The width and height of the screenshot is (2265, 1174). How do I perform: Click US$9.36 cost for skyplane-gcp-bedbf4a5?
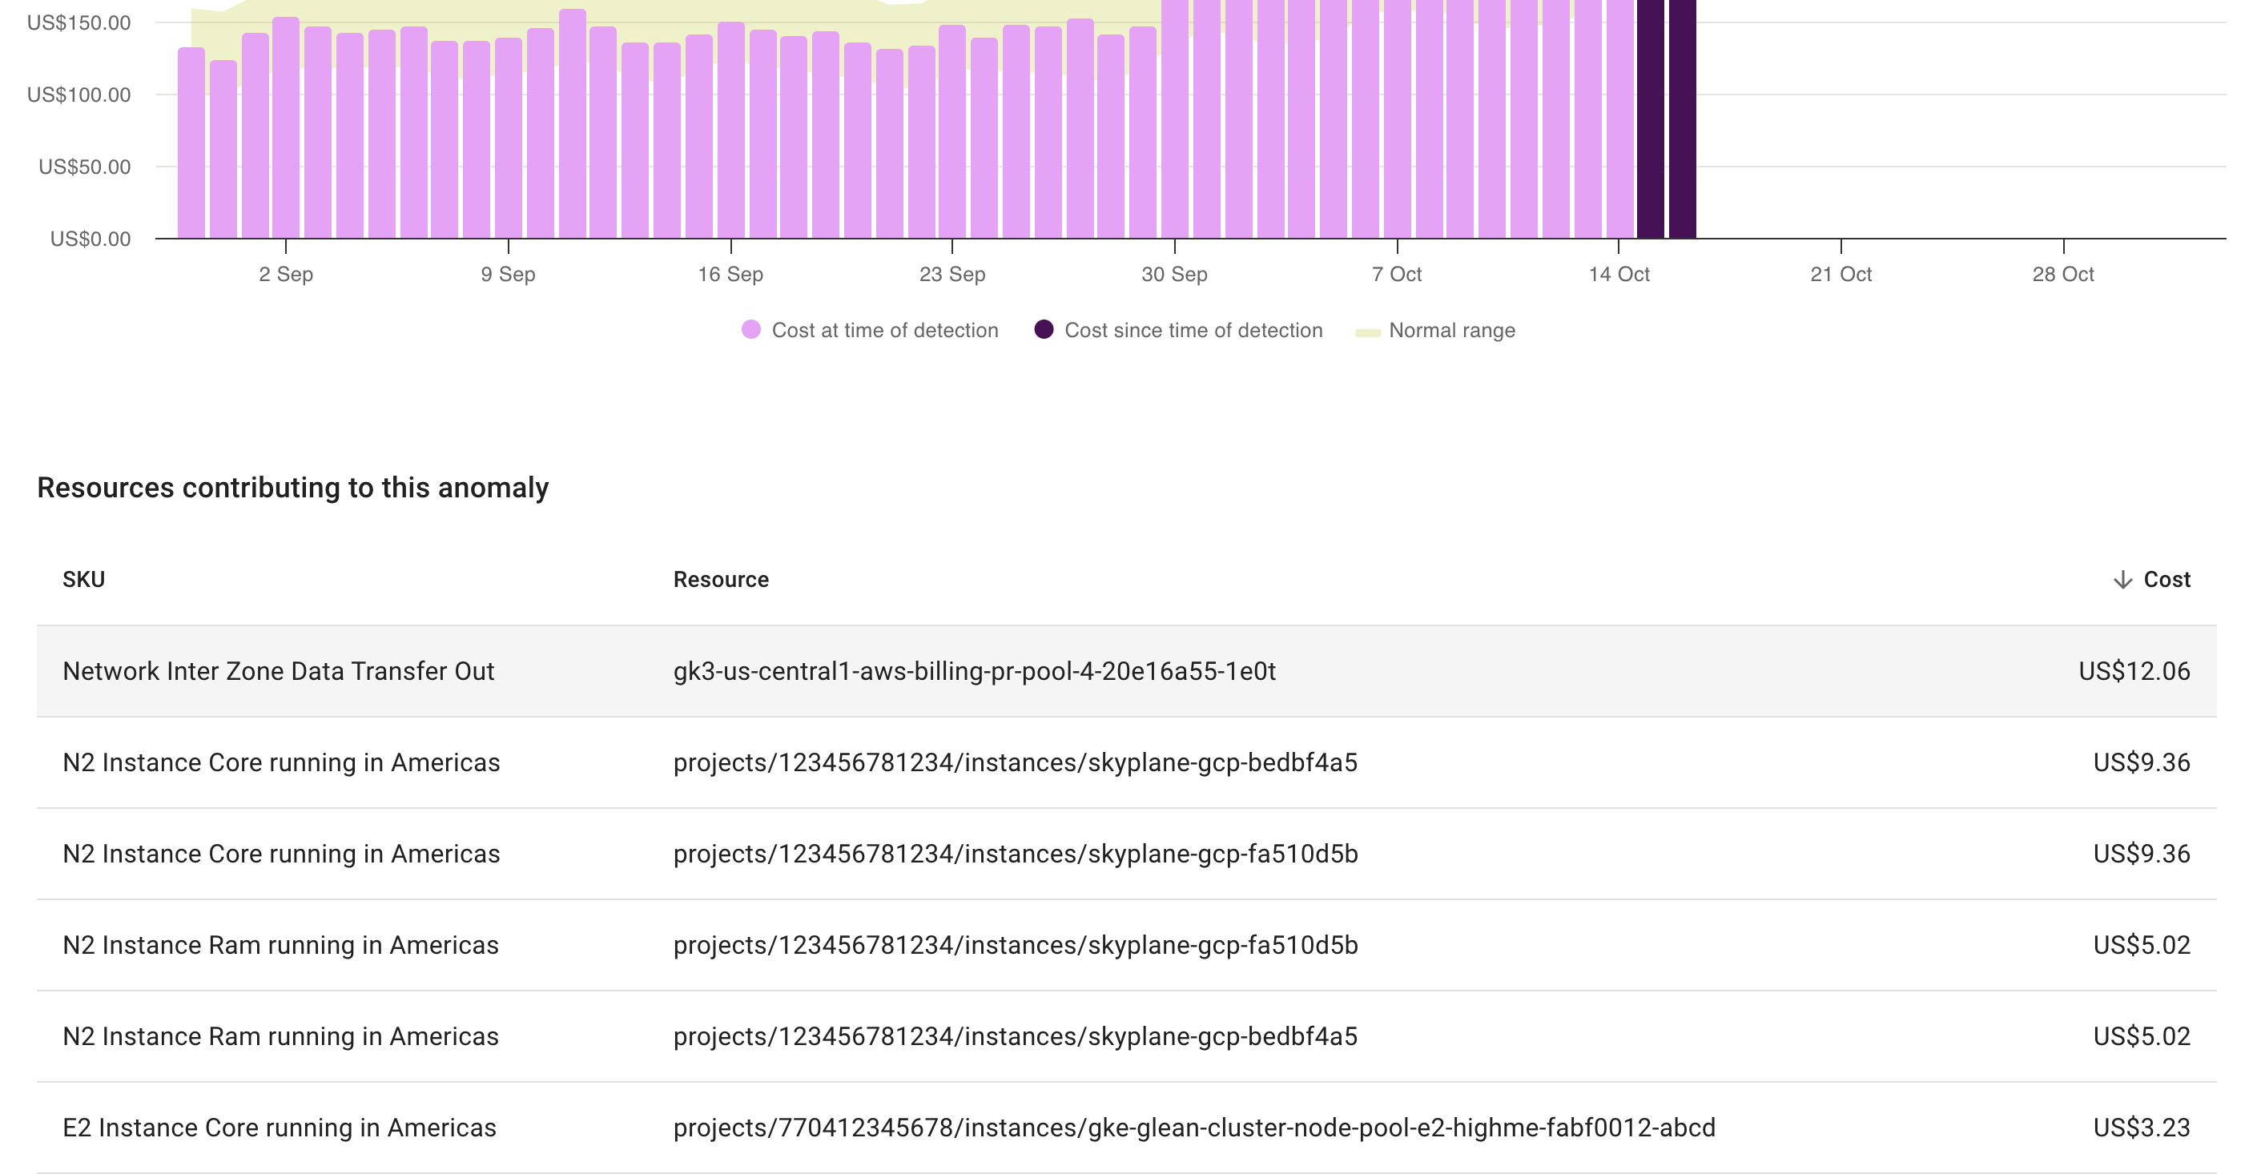pyautogui.click(x=2141, y=762)
